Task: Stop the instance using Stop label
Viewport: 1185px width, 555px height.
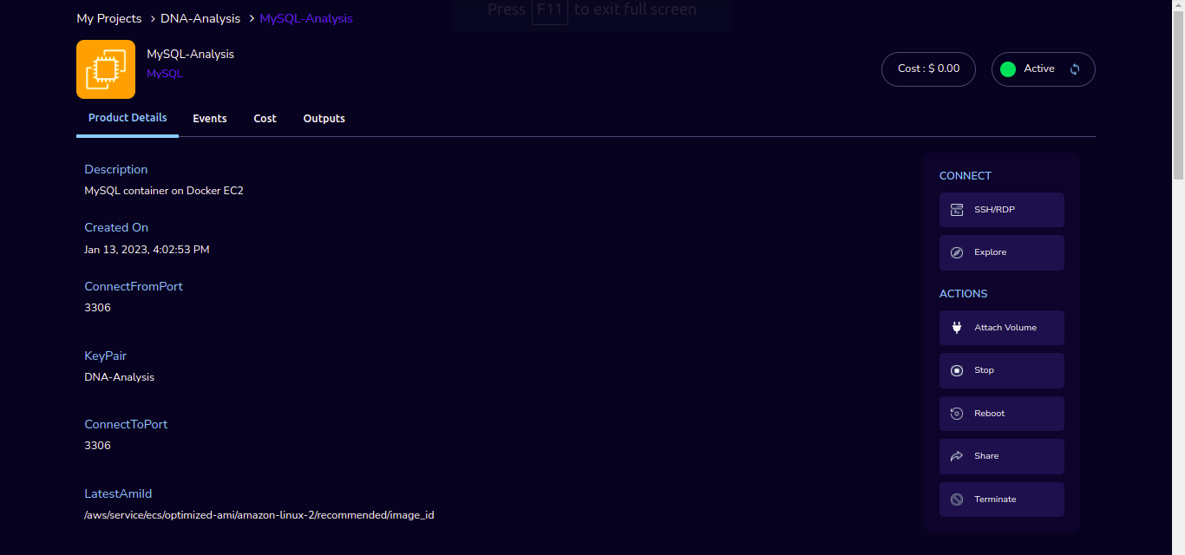Action: click(984, 370)
